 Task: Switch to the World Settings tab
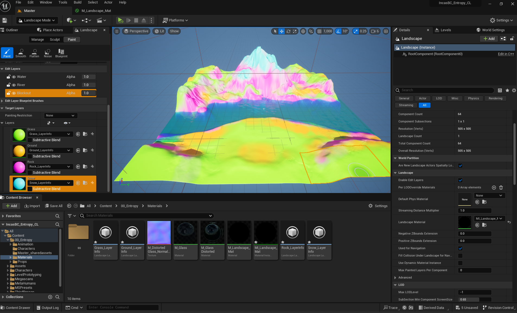(x=491, y=30)
